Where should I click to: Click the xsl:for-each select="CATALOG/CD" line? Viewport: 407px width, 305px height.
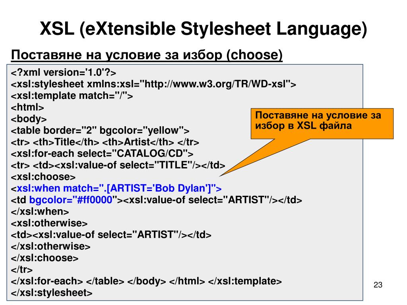(x=102, y=153)
